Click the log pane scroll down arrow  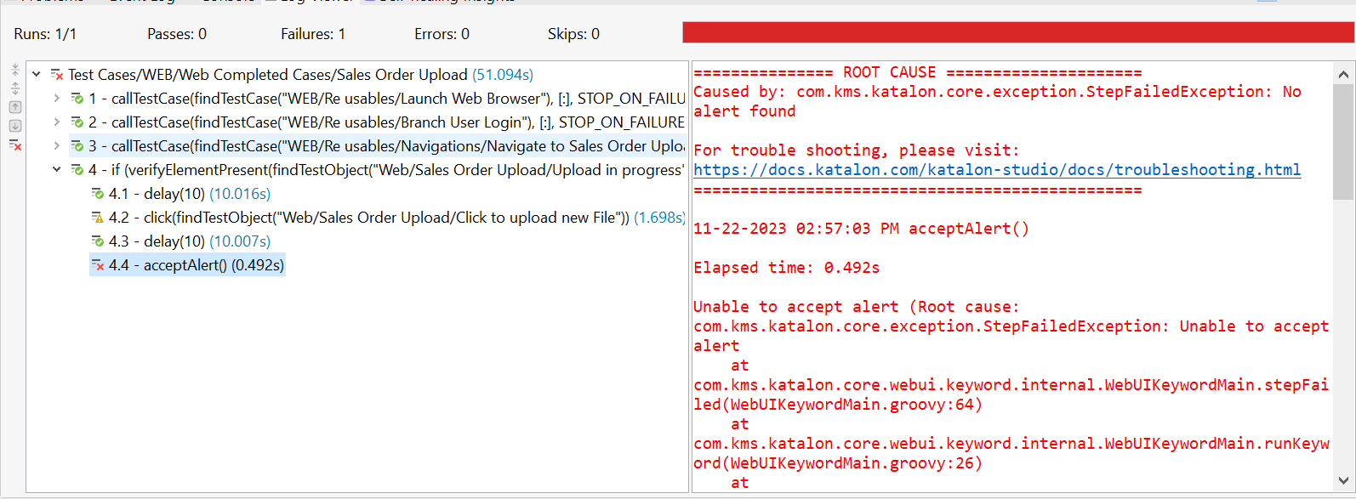(1342, 481)
